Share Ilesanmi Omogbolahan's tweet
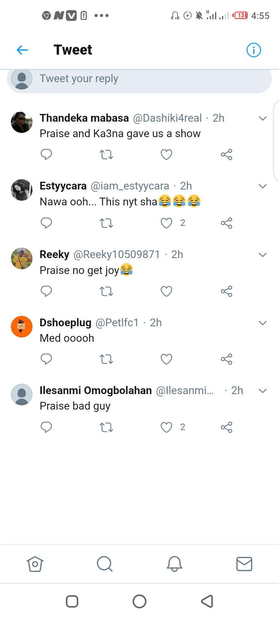Viewport: 279px width, 620px height. (226, 427)
